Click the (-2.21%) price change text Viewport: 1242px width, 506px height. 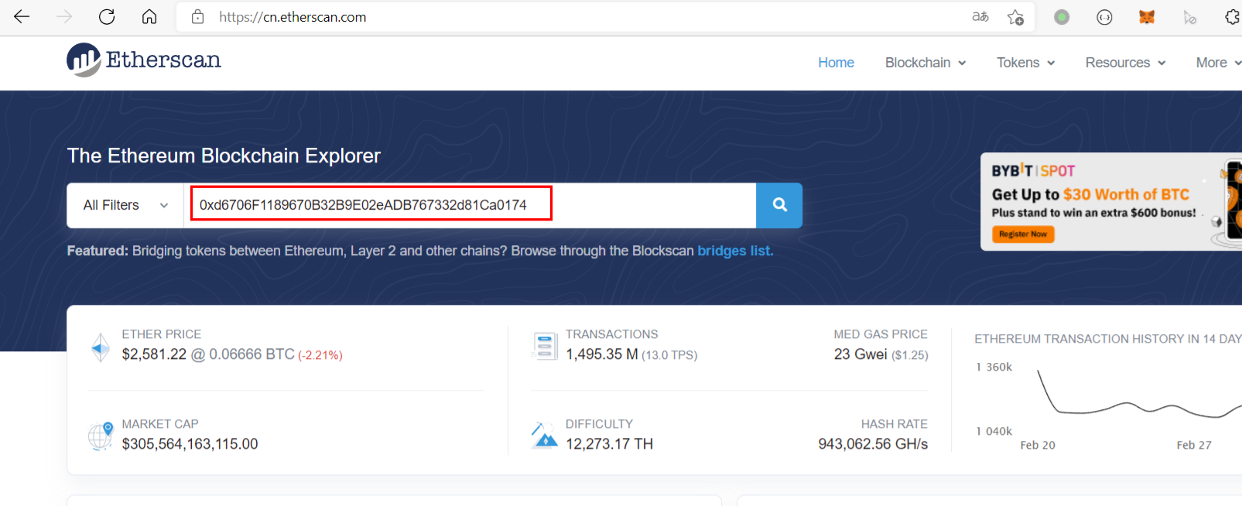(x=320, y=355)
